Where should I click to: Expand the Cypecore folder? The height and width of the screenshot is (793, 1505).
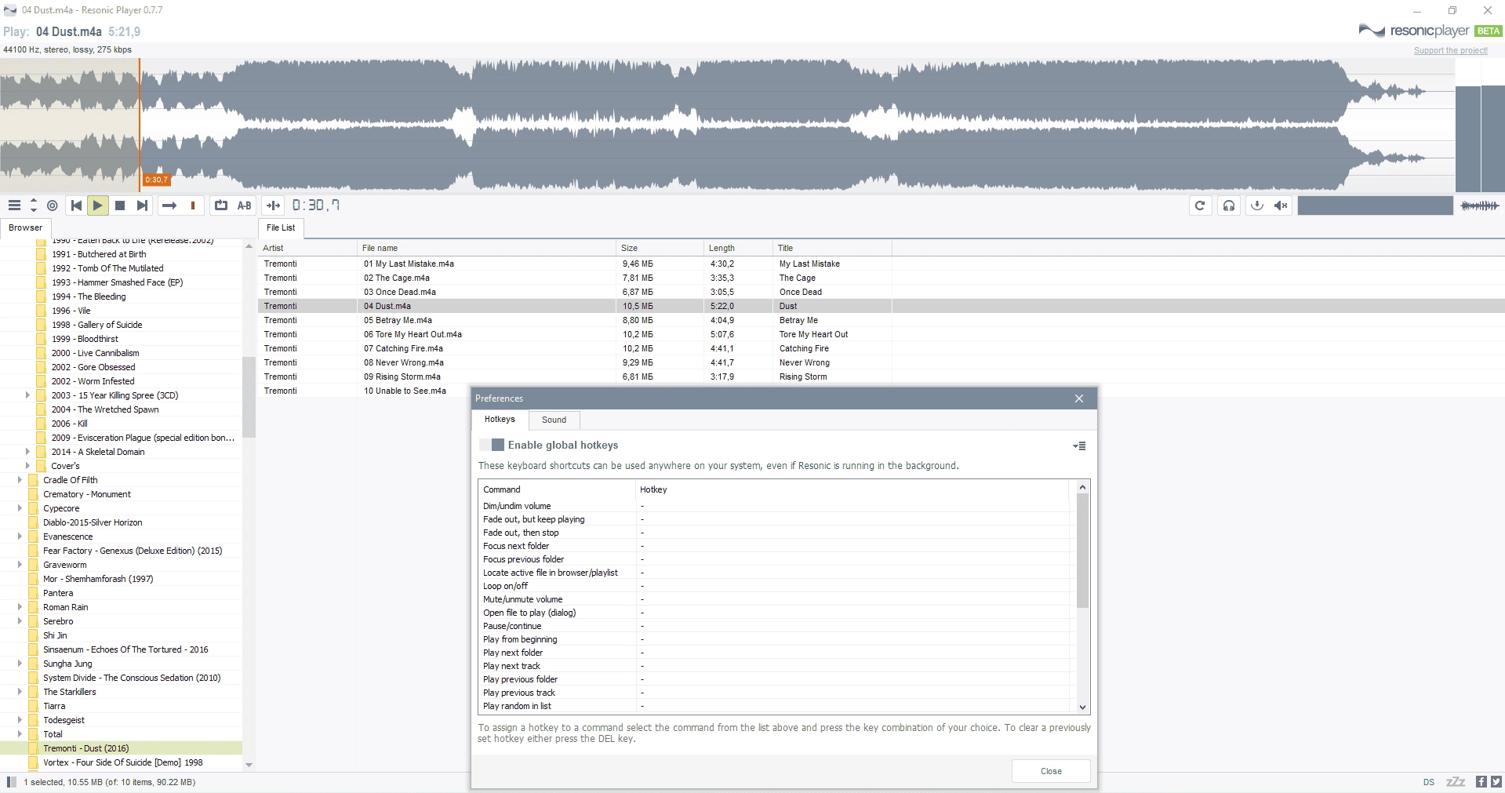coord(20,508)
